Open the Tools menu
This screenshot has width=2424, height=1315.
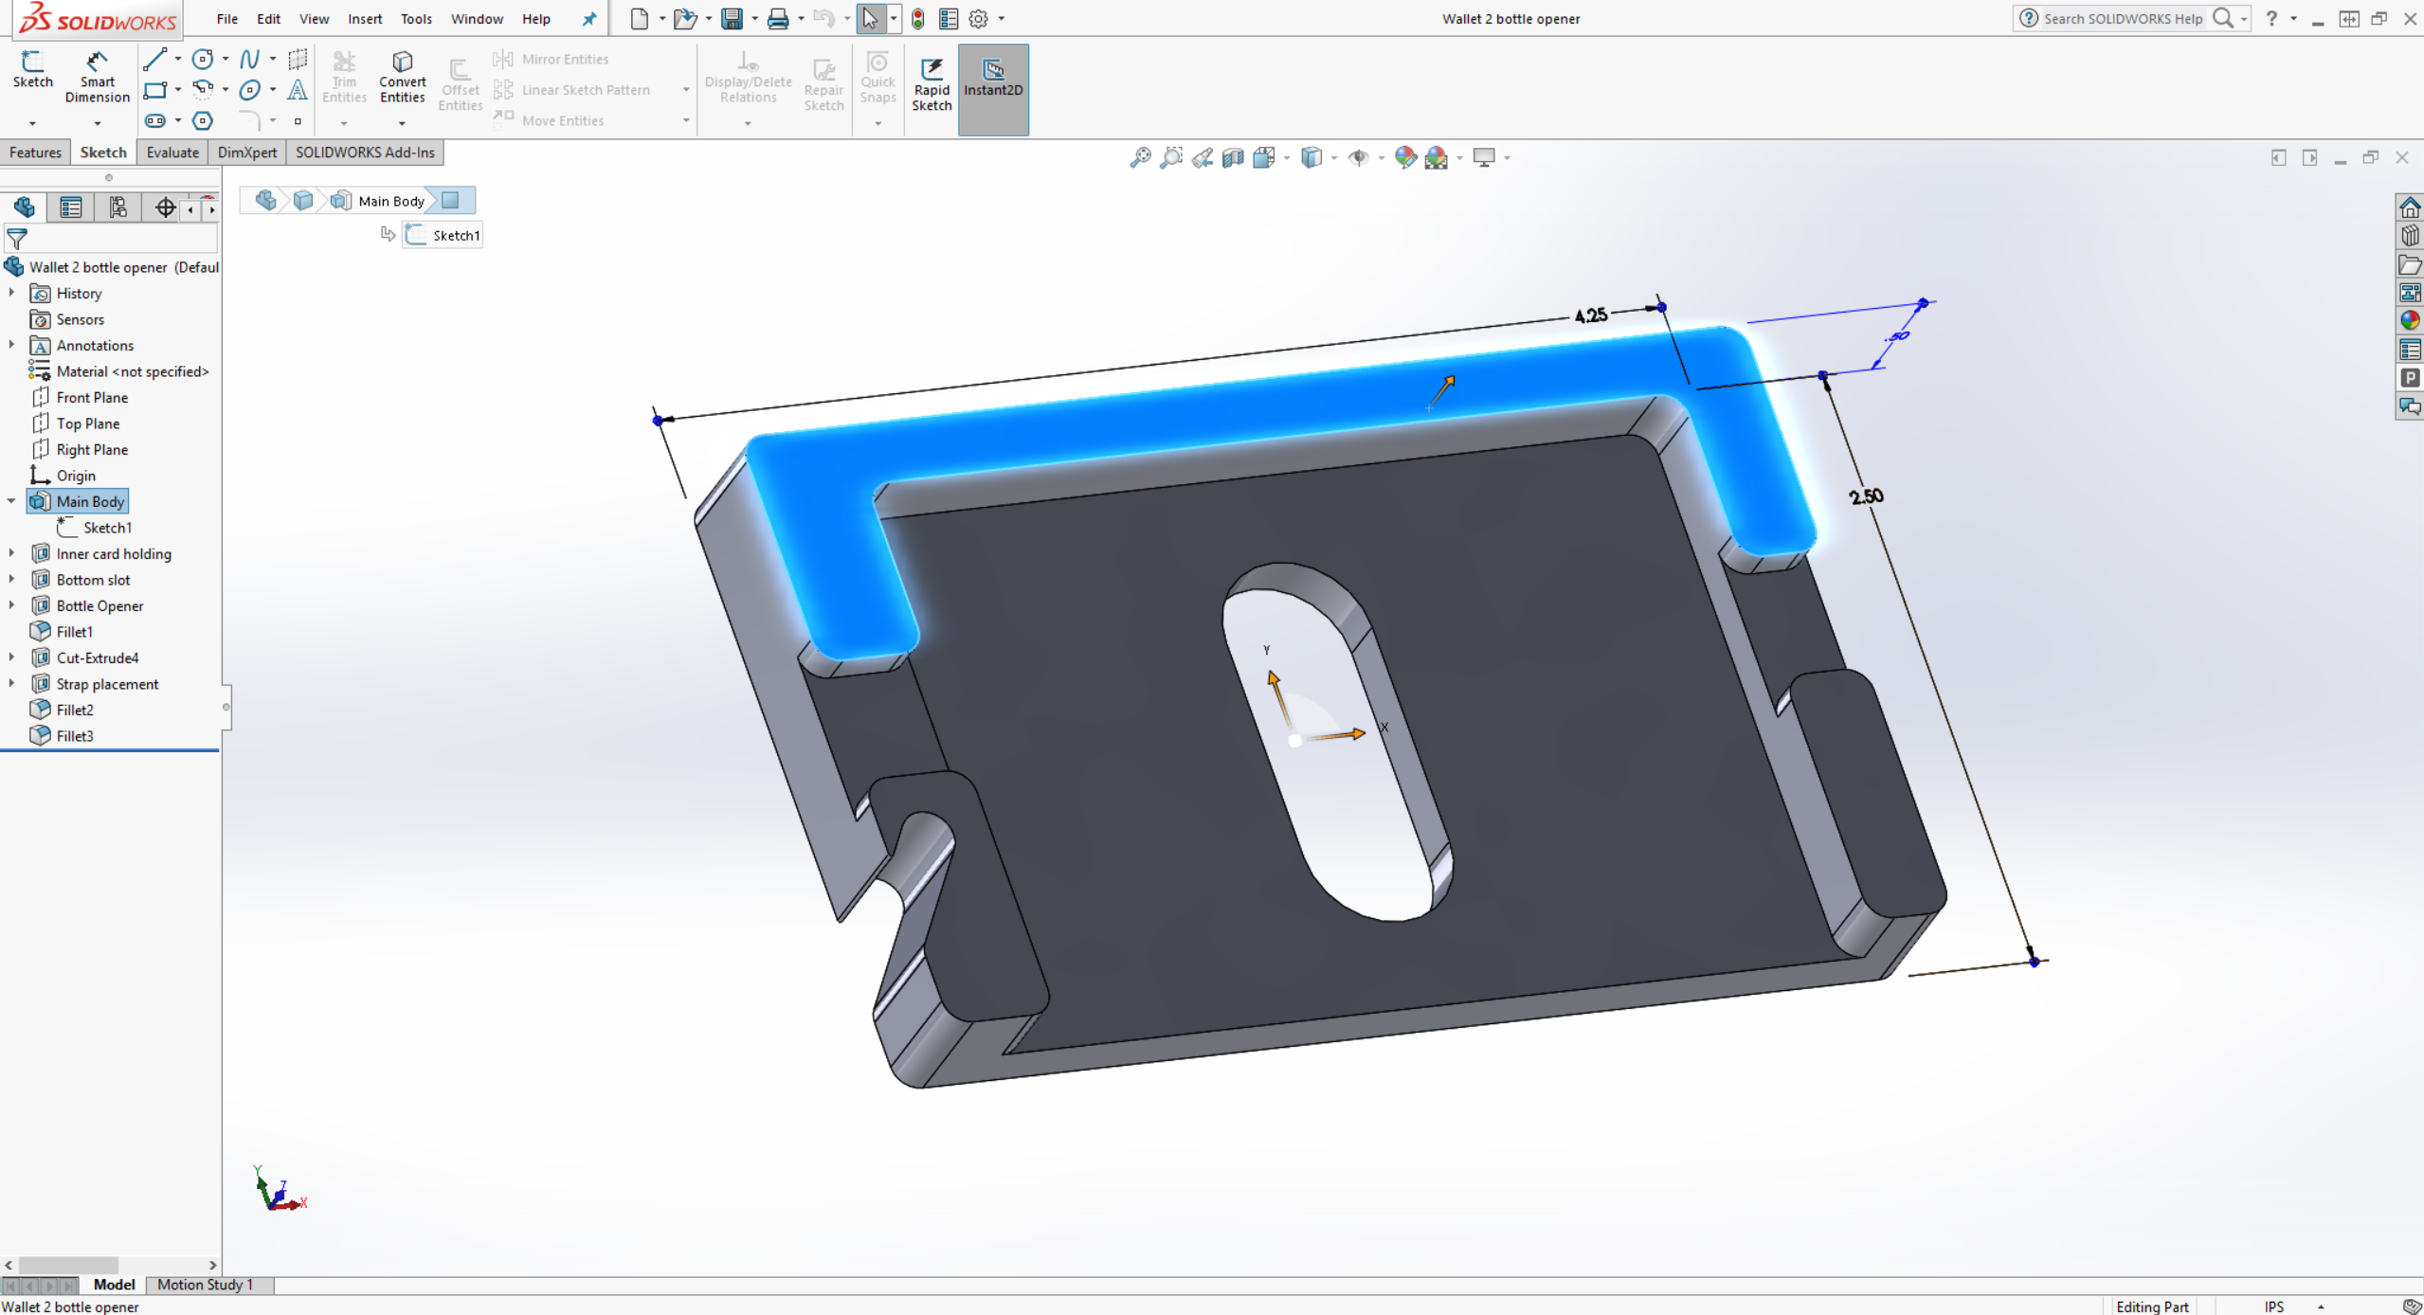(x=416, y=19)
